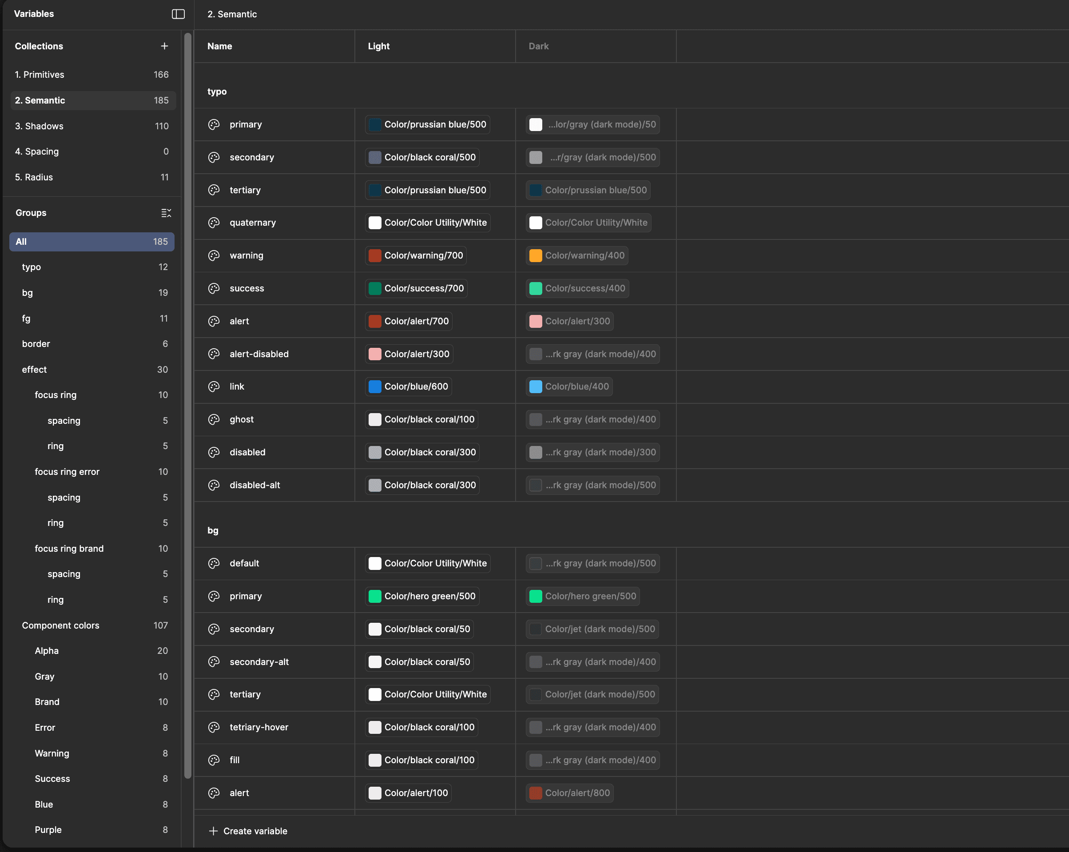
Task: Click the plus icon next to Create variable
Action: tap(213, 831)
